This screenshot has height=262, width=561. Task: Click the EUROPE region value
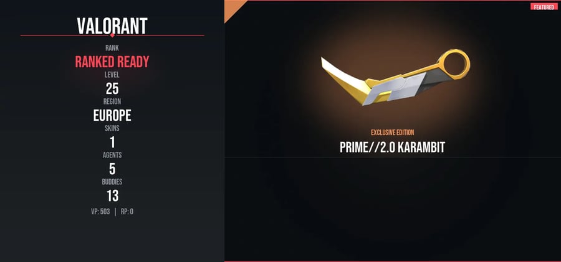pos(112,116)
